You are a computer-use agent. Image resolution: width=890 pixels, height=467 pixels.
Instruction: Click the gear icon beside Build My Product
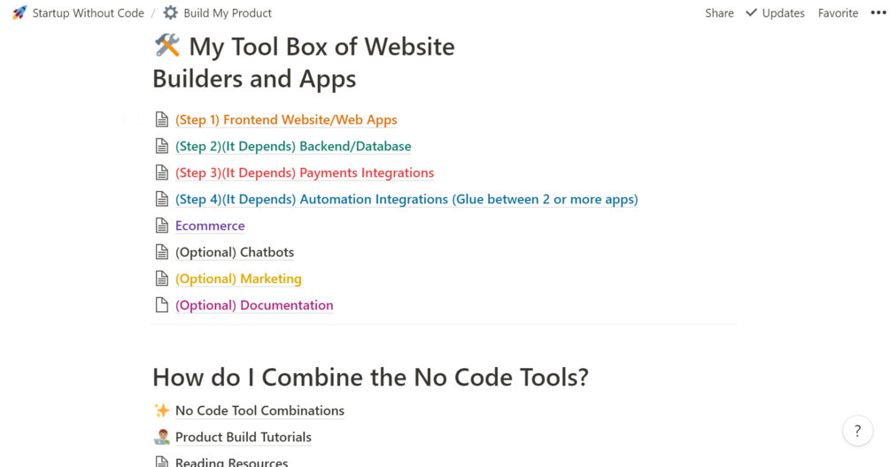(x=171, y=13)
